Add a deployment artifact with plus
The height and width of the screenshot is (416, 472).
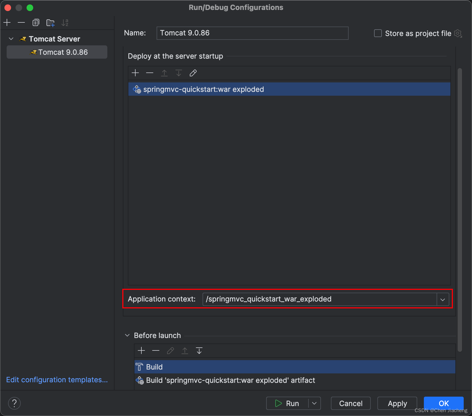pyautogui.click(x=135, y=73)
